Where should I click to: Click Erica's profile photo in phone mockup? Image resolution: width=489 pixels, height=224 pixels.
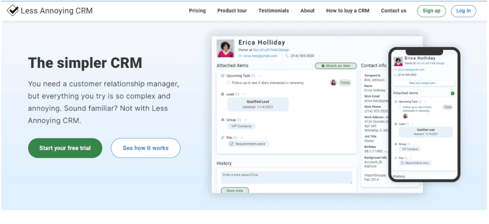click(x=398, y=61)
